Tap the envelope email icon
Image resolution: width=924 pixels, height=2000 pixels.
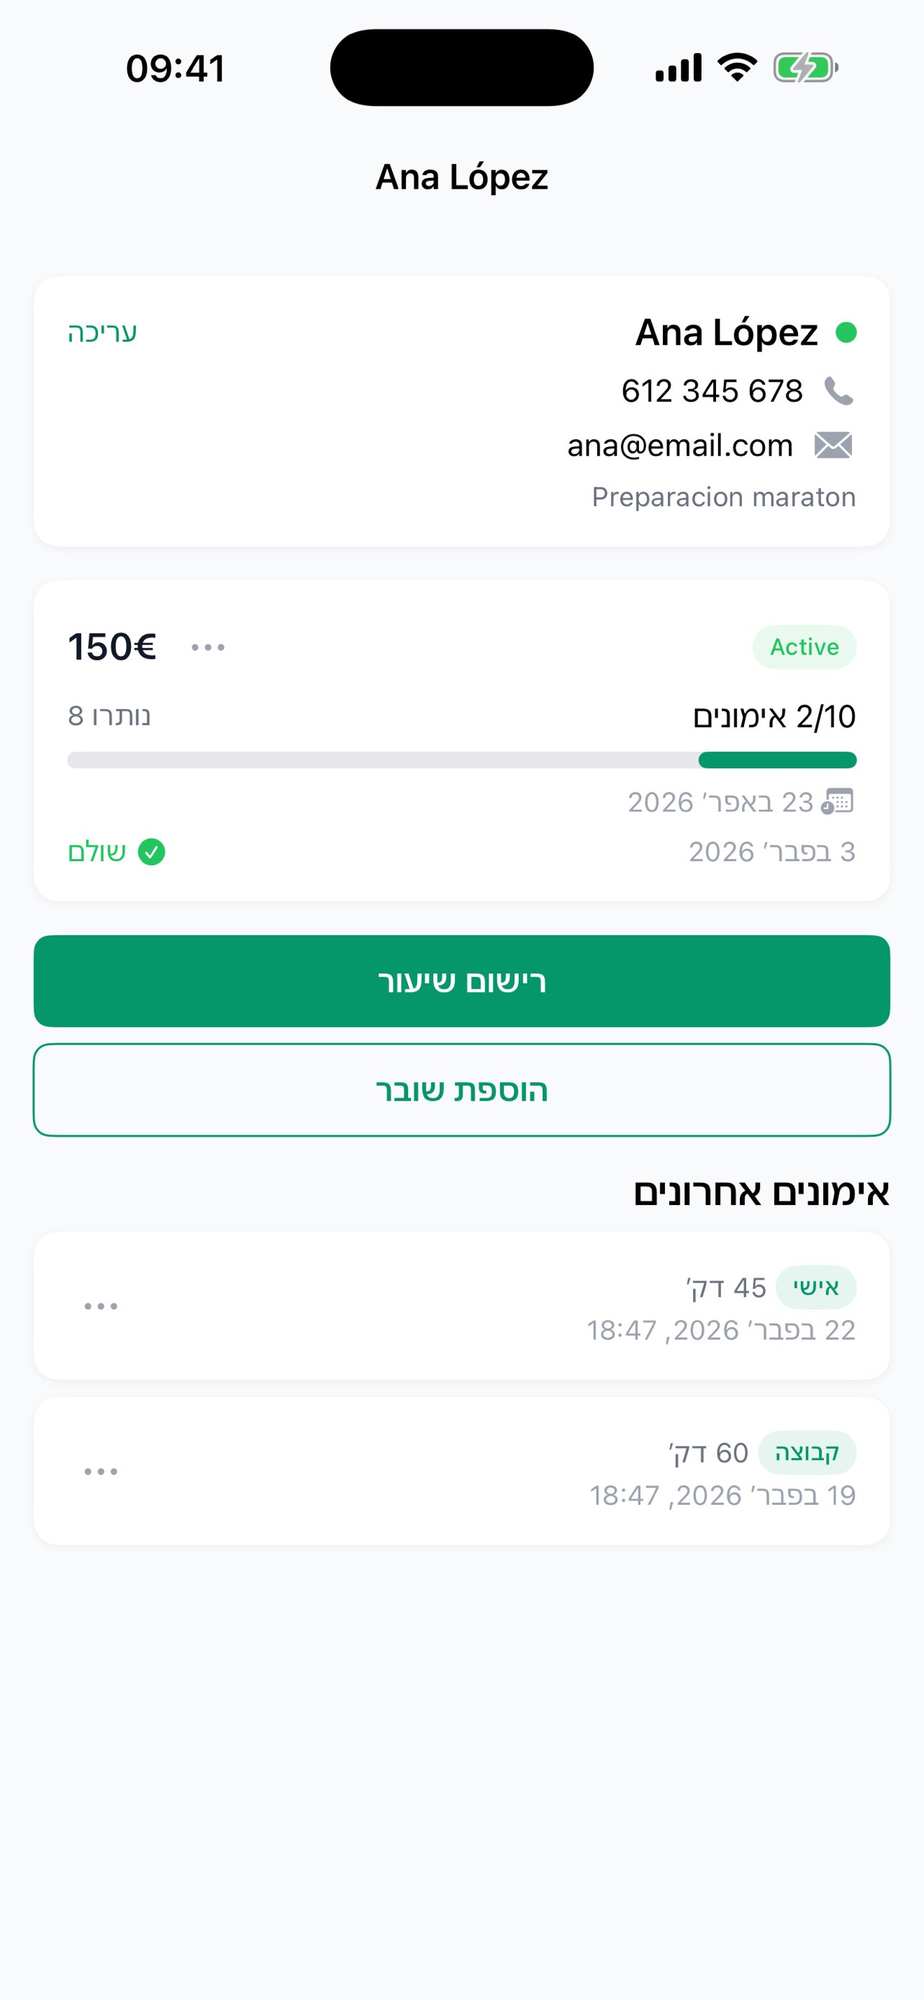point(833,446)
